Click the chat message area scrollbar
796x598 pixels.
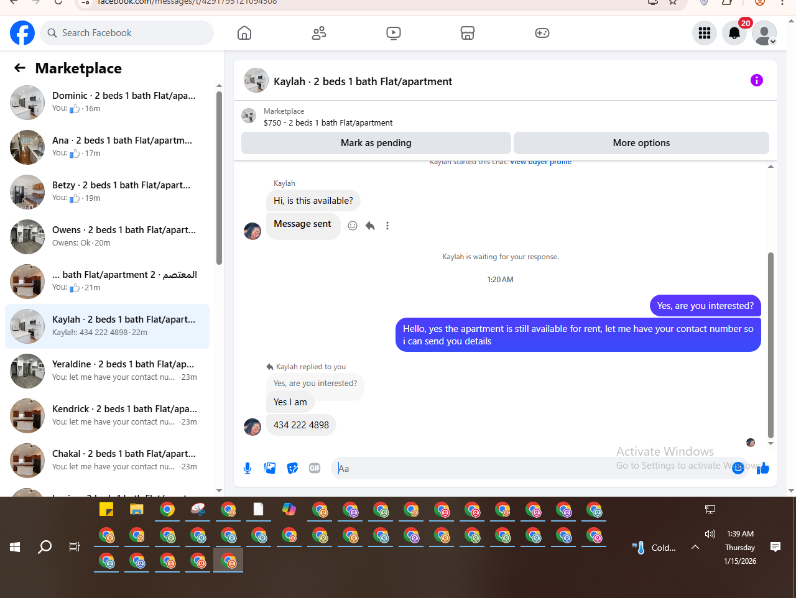771,345
